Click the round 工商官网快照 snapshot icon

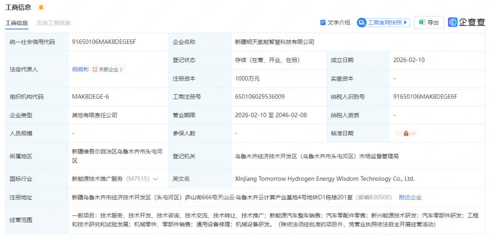pyautogui.click(x=362, y=22)
